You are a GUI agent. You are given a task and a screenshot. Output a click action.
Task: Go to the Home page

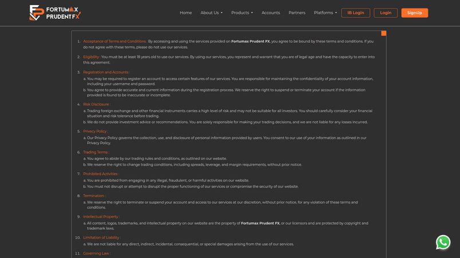[x=186, y=13]
